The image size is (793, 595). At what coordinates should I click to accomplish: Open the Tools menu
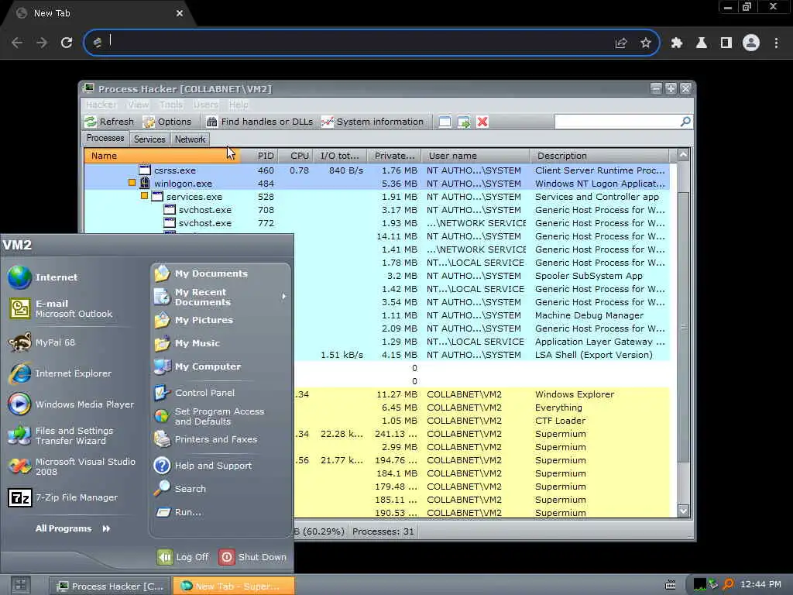coord(171,105)
